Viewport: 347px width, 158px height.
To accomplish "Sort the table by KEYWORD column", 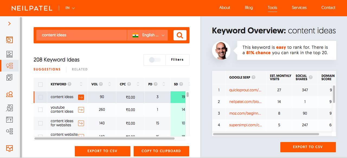I will click(81, 84).
